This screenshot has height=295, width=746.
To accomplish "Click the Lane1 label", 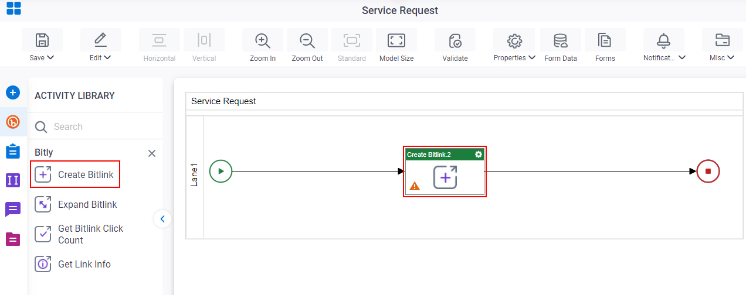I will (x=195, y=175).
